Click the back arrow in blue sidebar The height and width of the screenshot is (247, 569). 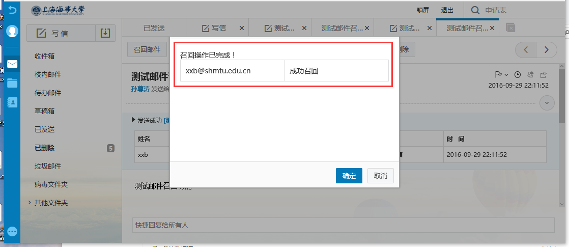pyautogui.click(x=12, y=10)
